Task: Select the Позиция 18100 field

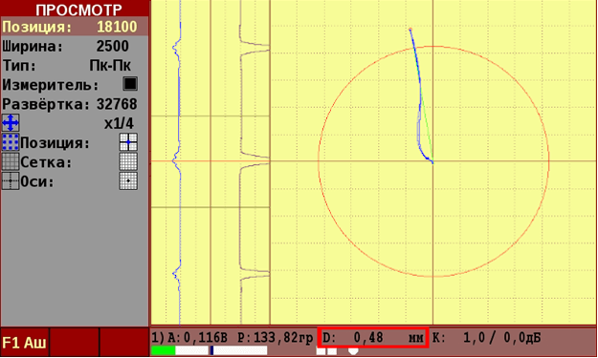Action: pyautogui.click(x=75, y=27)
